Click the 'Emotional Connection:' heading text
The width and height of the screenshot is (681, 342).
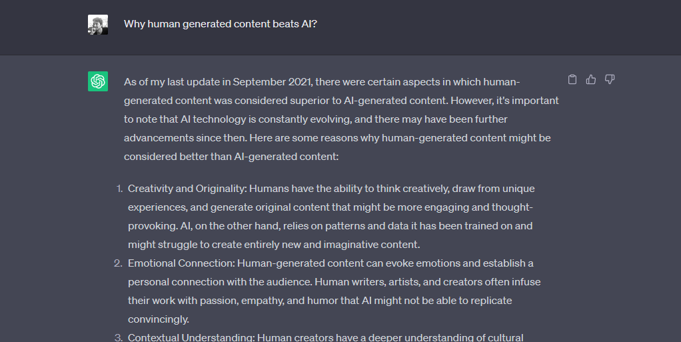coord(181,263)
